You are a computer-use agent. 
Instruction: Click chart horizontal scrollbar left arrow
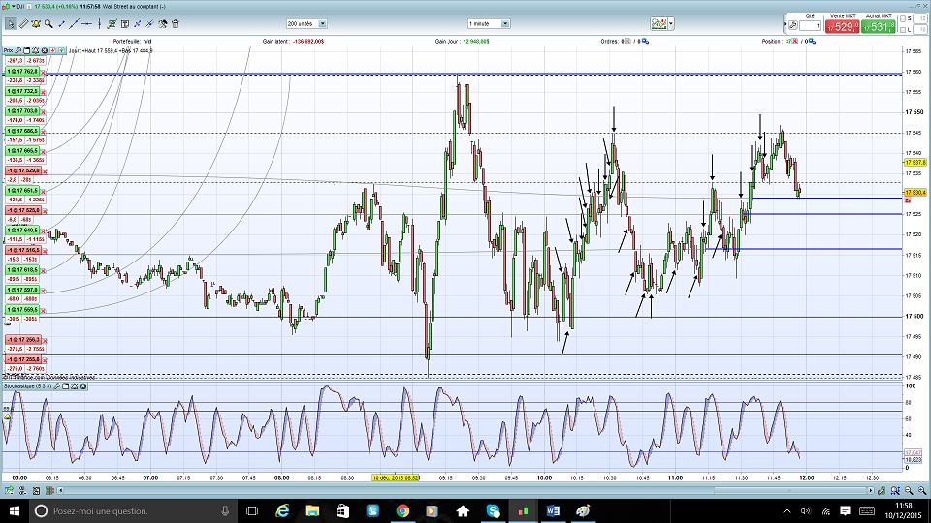point(60,490)
